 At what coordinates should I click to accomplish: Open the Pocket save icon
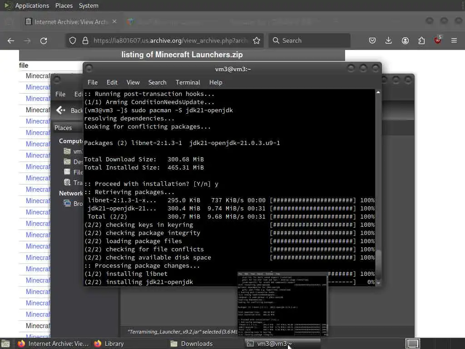[372, 40]
